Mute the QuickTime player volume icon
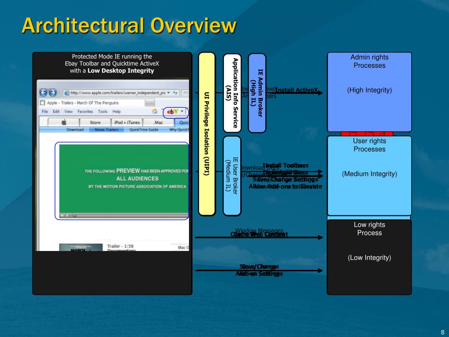Image resolution: width=449 pixels, height=337 pixels. (x=62, y=215)
